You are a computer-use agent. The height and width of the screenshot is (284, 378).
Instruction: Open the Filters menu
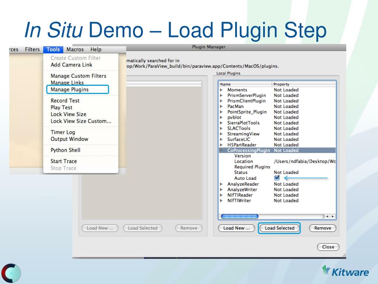pyautogui.click(x=32, y=50)
